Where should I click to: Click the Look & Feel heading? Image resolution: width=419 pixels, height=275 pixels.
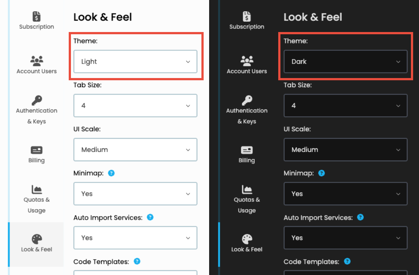103,17
